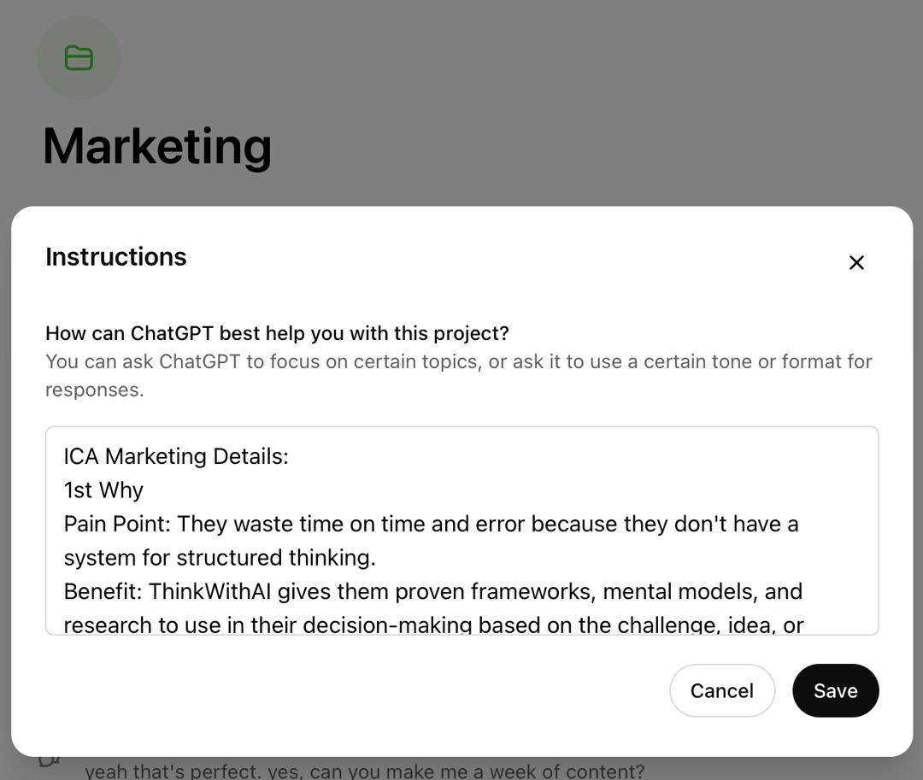Click the word "ThinkWithAI" in the instructions
This screenshot has height=780, width=923.
coord(209,591)
